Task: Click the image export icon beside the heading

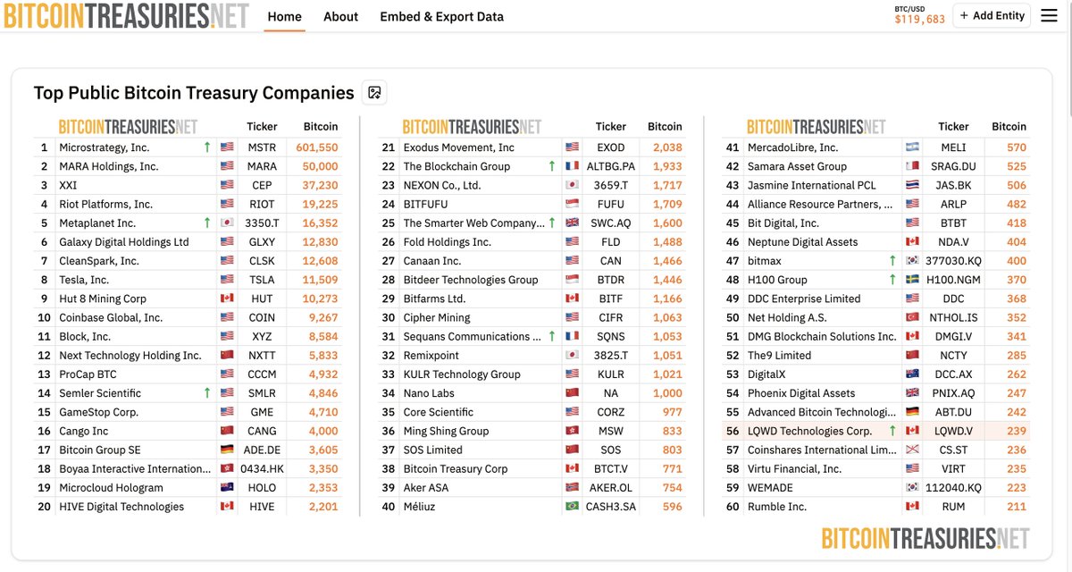Action: click(x=374, y=92)
